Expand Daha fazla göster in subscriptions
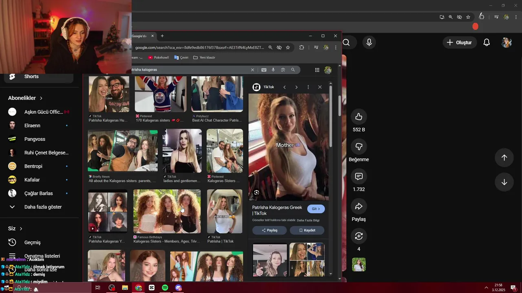The width and height of the screenshot is (522, 293). click(39, 207)
